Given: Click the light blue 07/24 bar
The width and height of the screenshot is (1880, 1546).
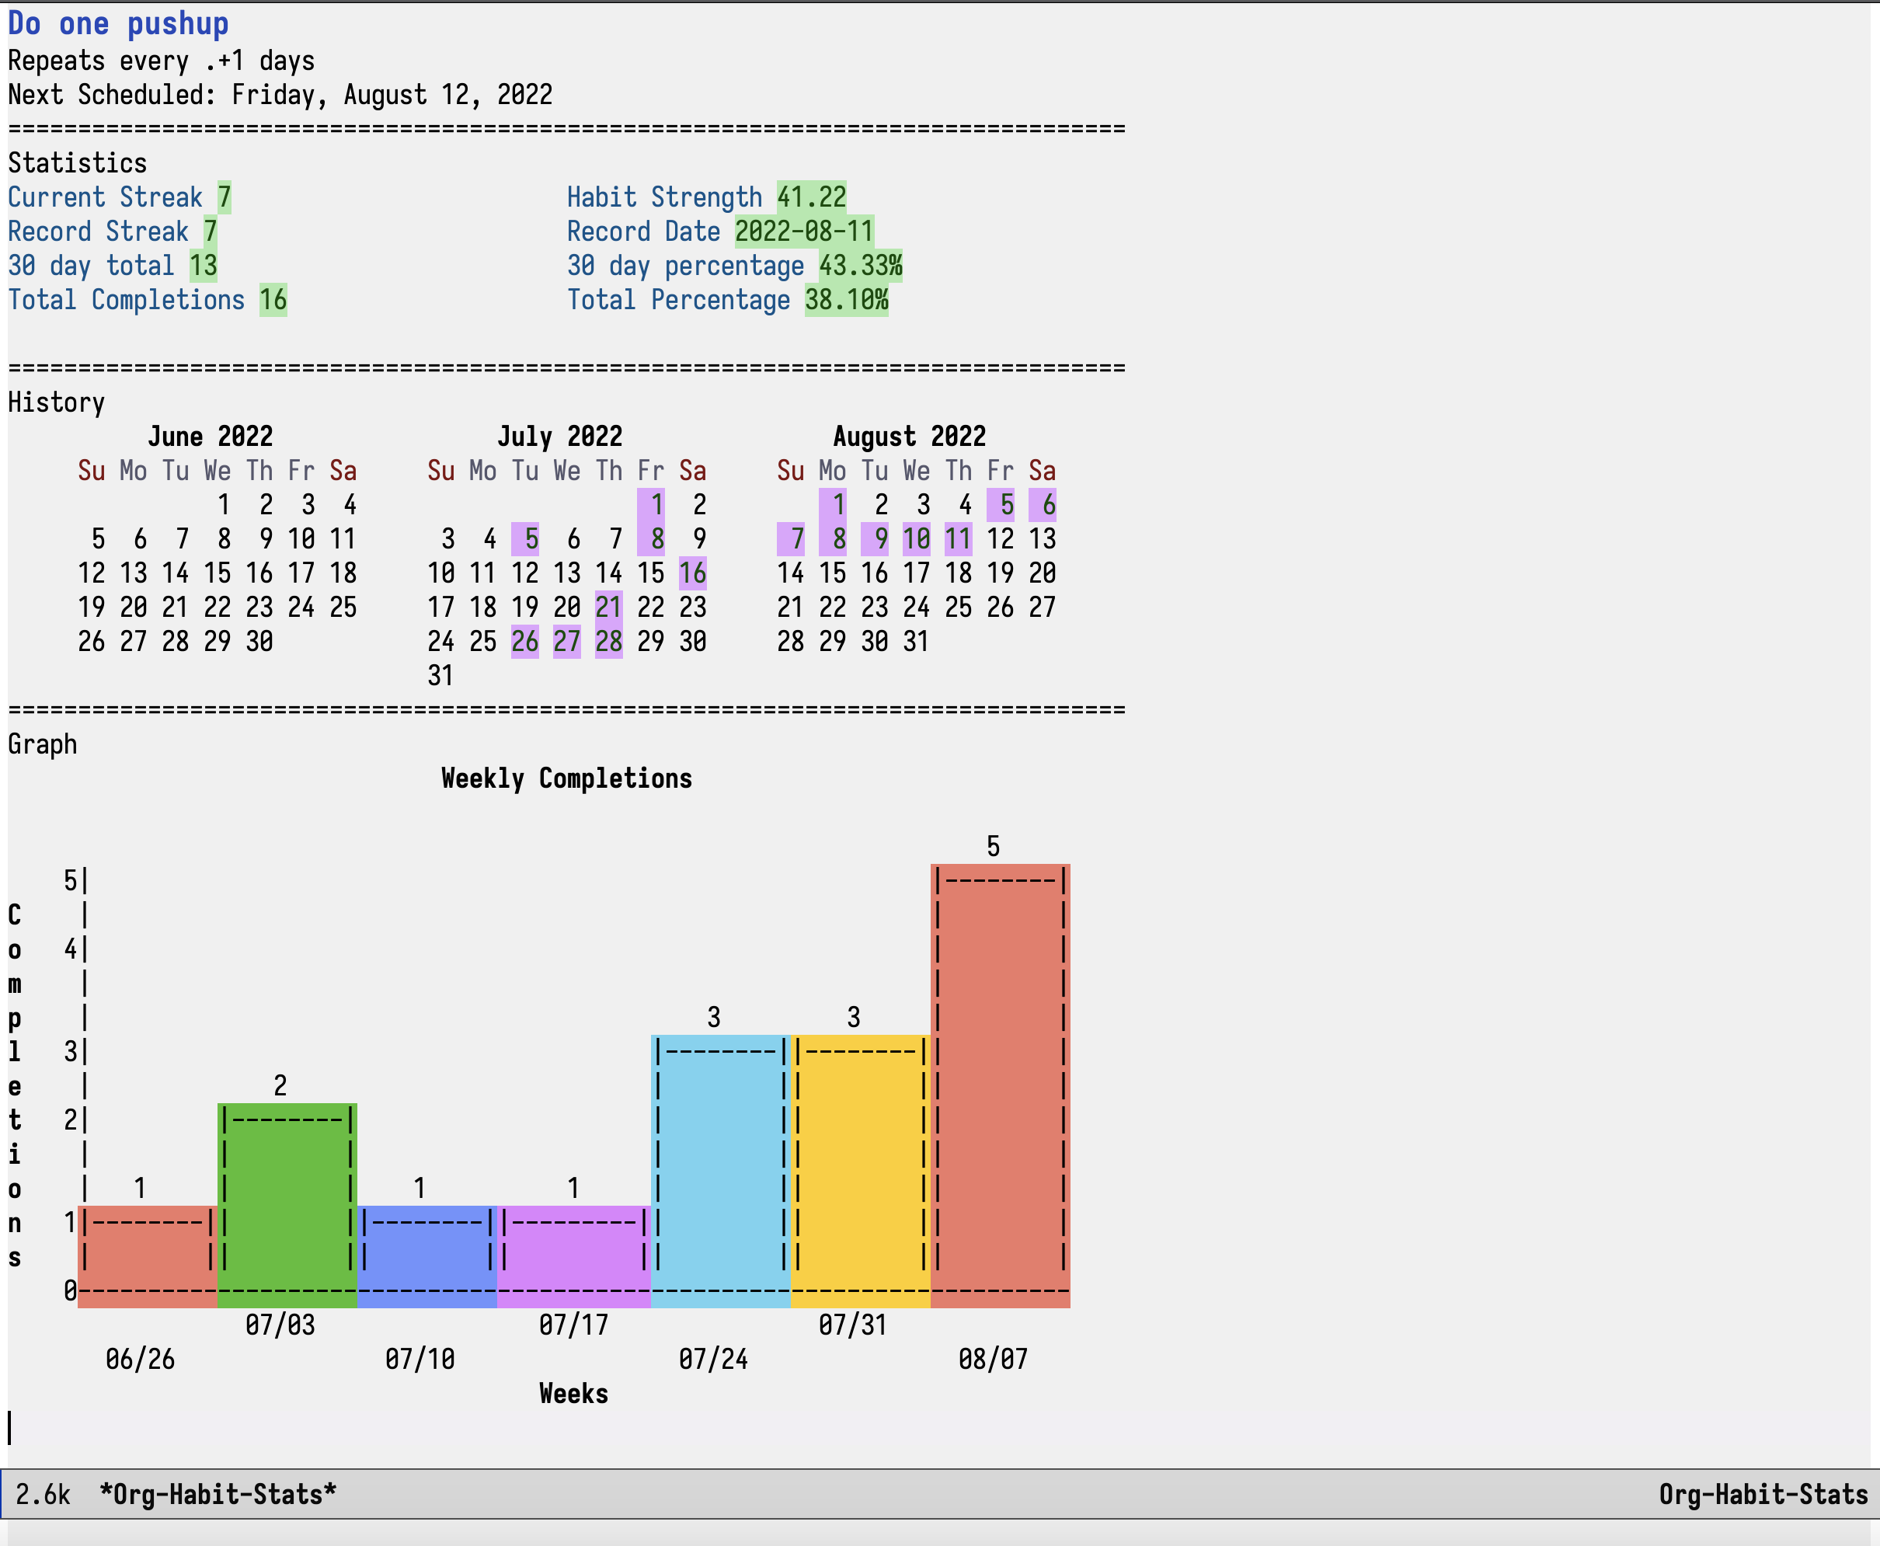Looking at the screenshot, I should (719, 1167).
